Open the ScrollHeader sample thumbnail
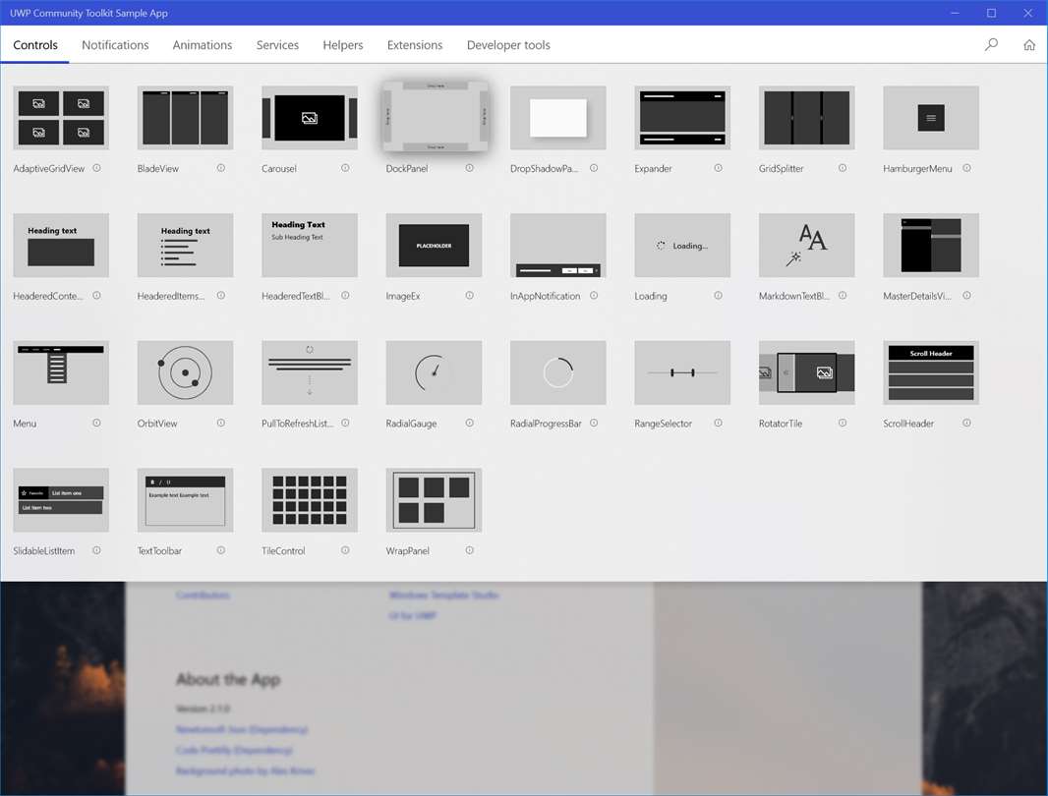The width and height of the screenshot is (1048, 796). point(931,372)
